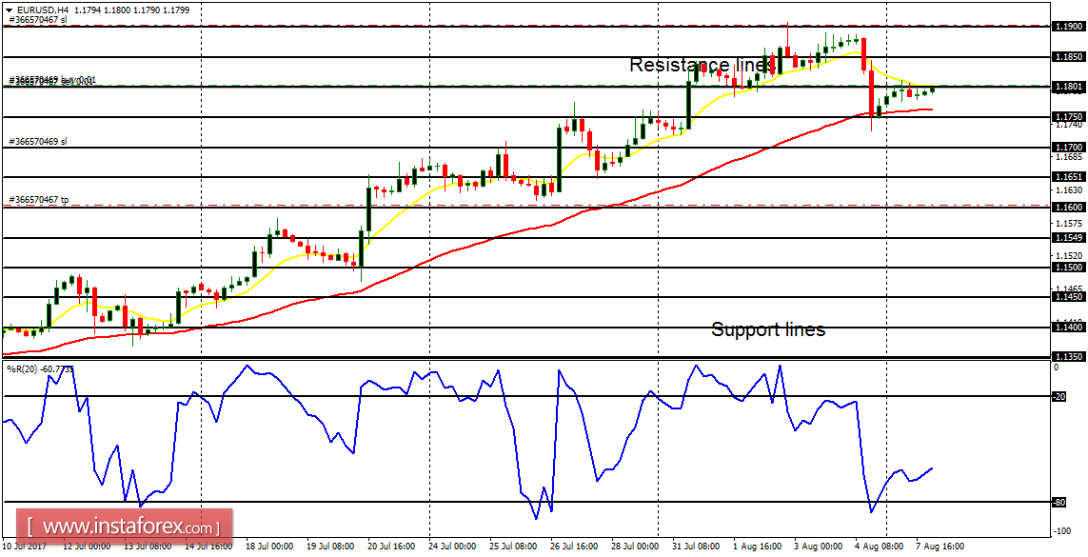Click the Support lines text label
This screenshot has width=1088, height=557.
(768, 329)
